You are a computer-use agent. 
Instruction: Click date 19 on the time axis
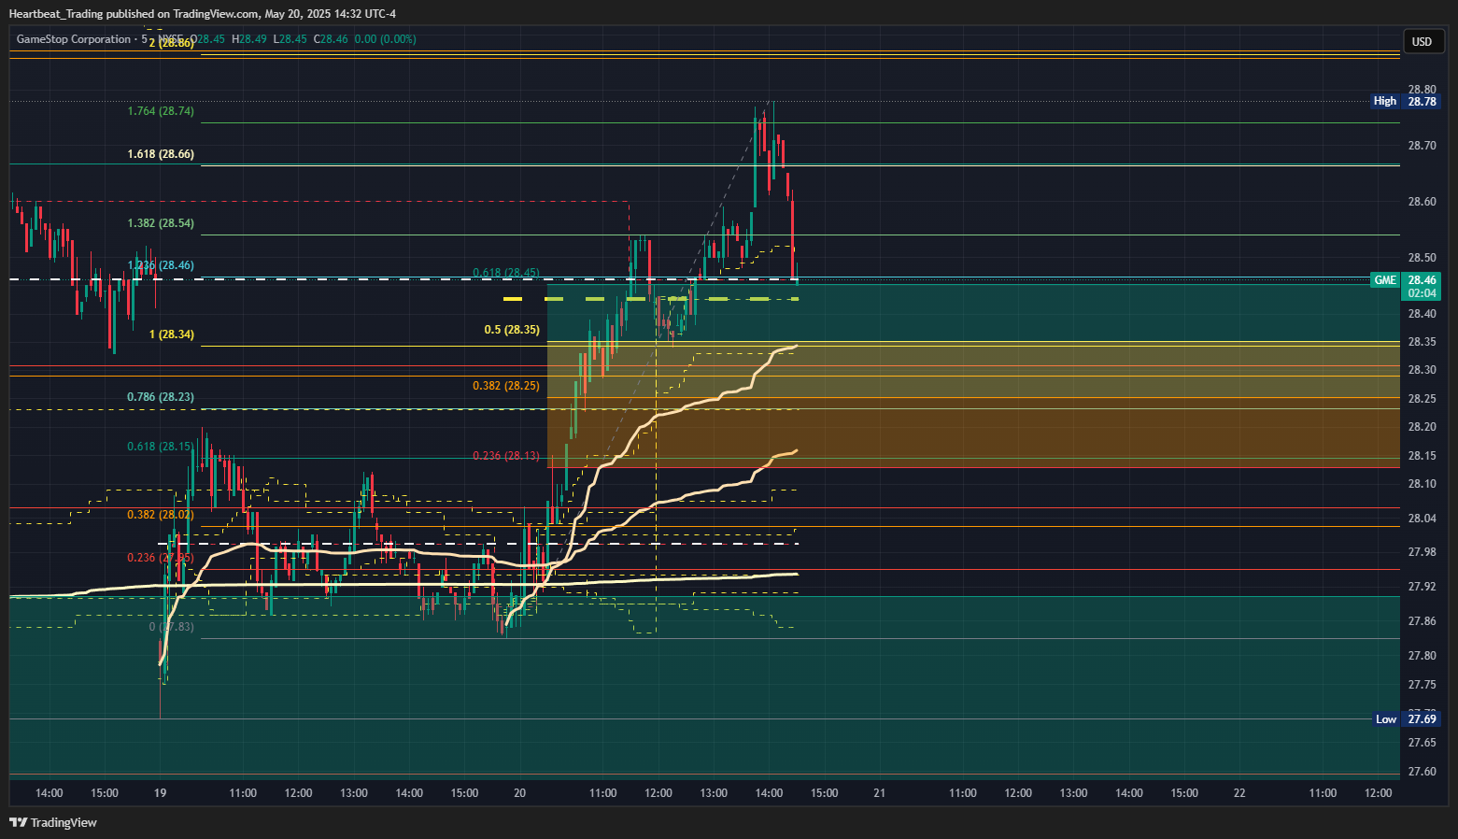tap(161, 793)
